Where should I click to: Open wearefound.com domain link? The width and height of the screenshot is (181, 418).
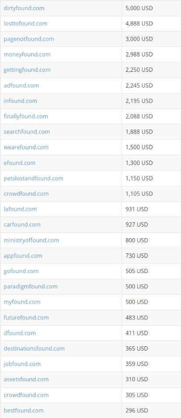(x=26, y=147)
